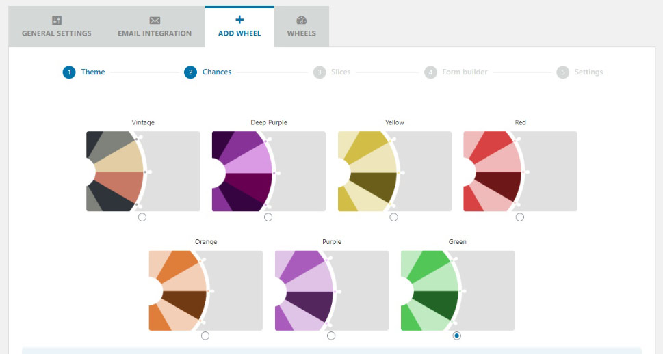663x354 pixels.
Task: Click the "Yellow" theme label
Action: 395,122
